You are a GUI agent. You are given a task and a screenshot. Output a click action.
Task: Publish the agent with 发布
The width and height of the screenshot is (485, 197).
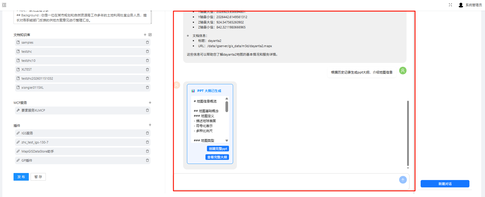click(x=21, y=177)
